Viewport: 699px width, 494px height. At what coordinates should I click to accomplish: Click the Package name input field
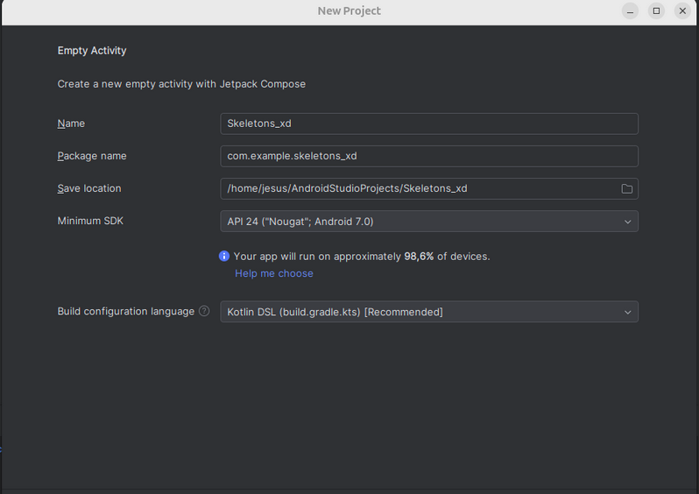pyautogui.click(x=429, y=156)
